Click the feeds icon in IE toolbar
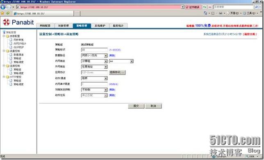This screenshot has height=160, width=264. [213, 13]
